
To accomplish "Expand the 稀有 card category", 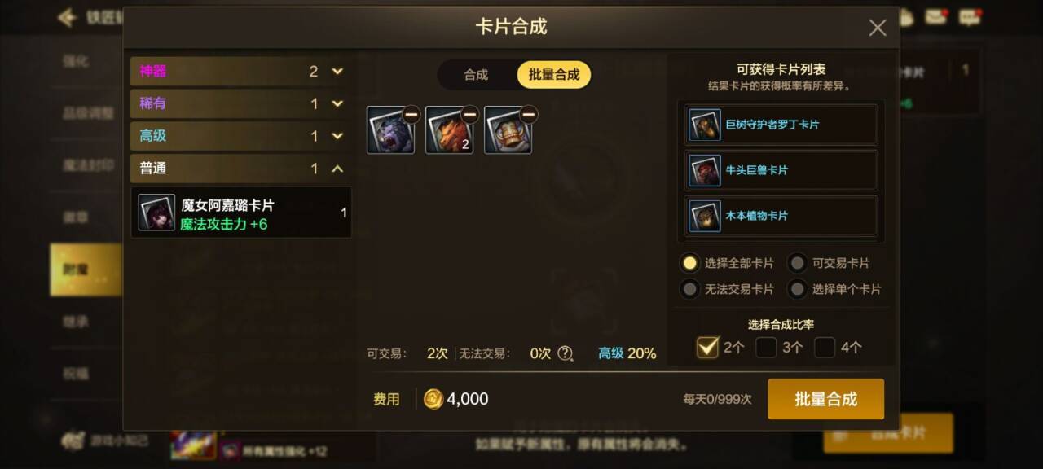I will [240, 104].
